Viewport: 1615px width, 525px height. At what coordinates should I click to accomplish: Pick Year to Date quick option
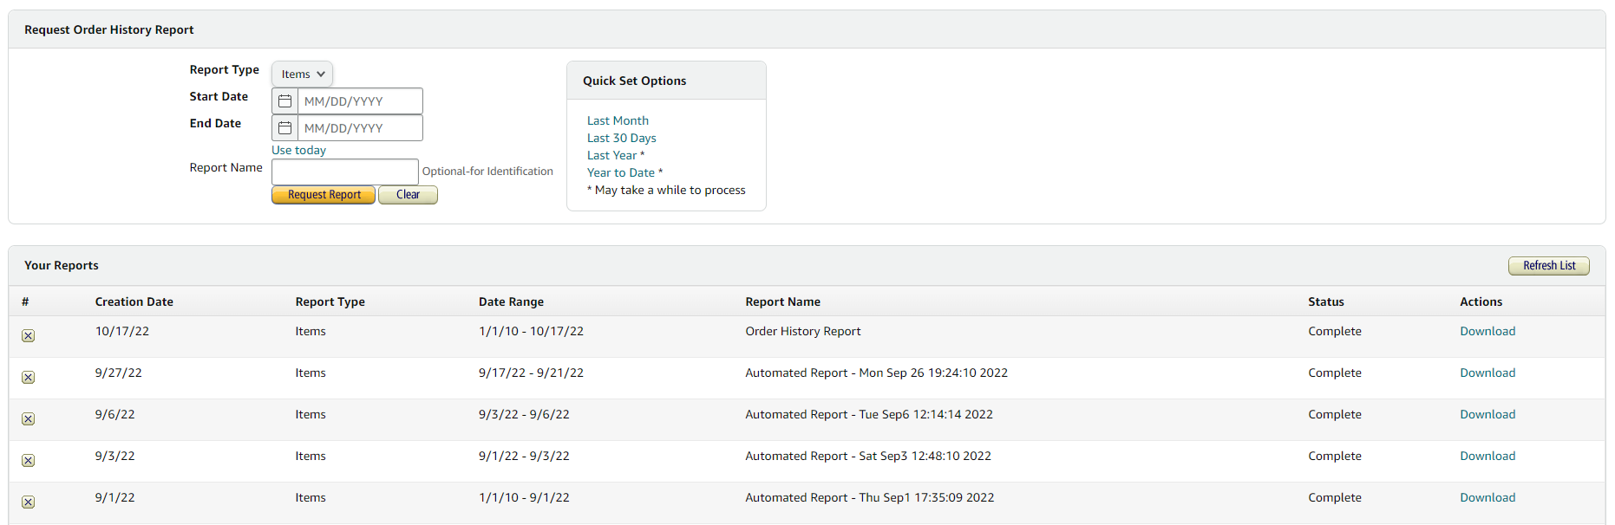coord(620,172)
